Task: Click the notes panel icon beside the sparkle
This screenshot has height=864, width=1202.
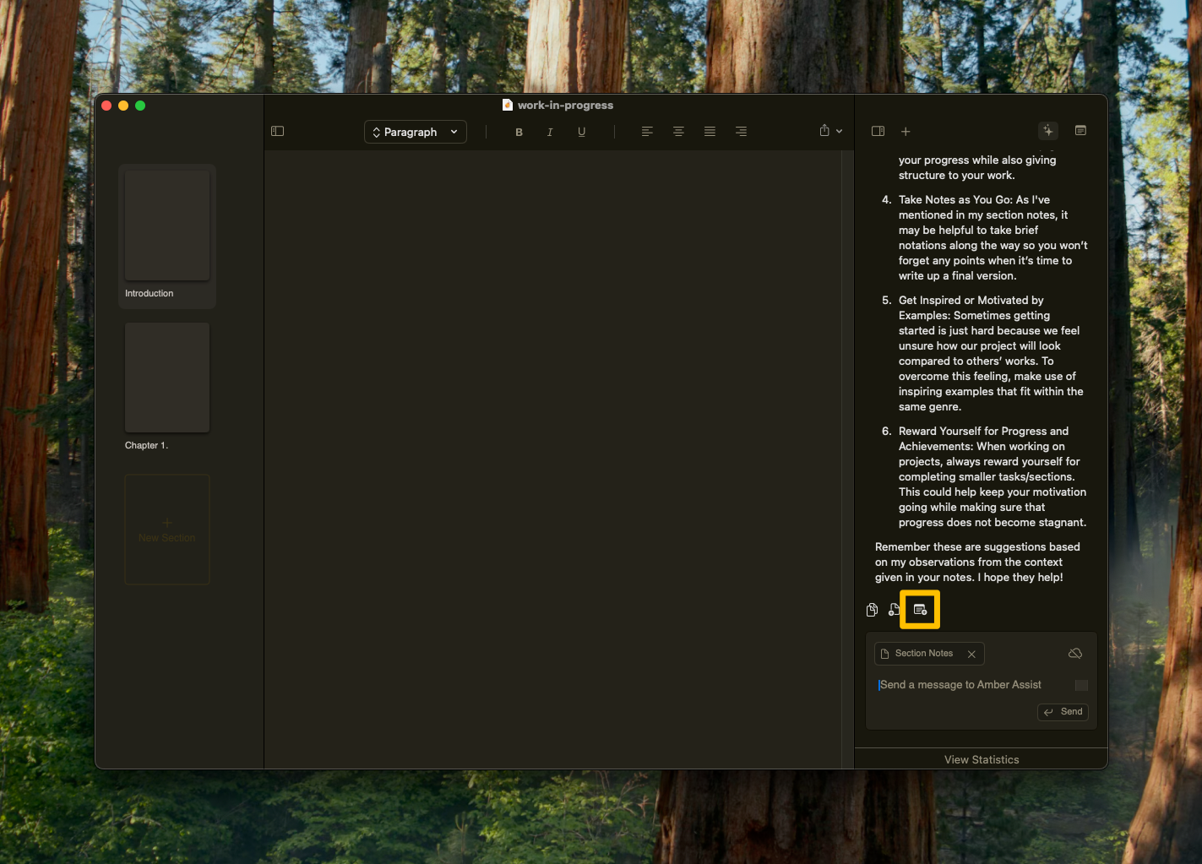Action: [x=1080, y=130]
